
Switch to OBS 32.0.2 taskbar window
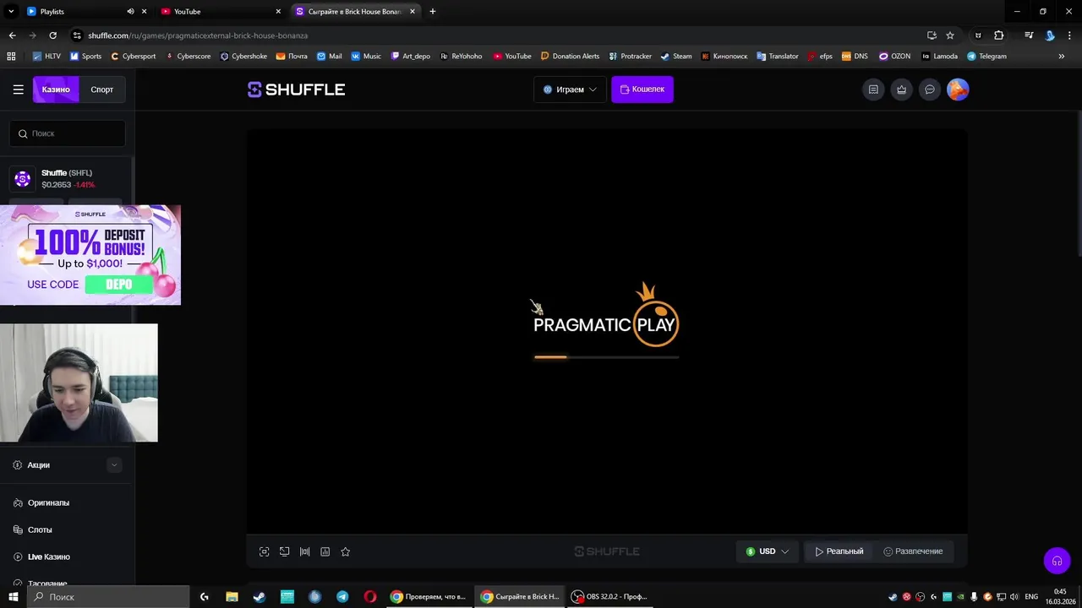click(x=609, y=596)
